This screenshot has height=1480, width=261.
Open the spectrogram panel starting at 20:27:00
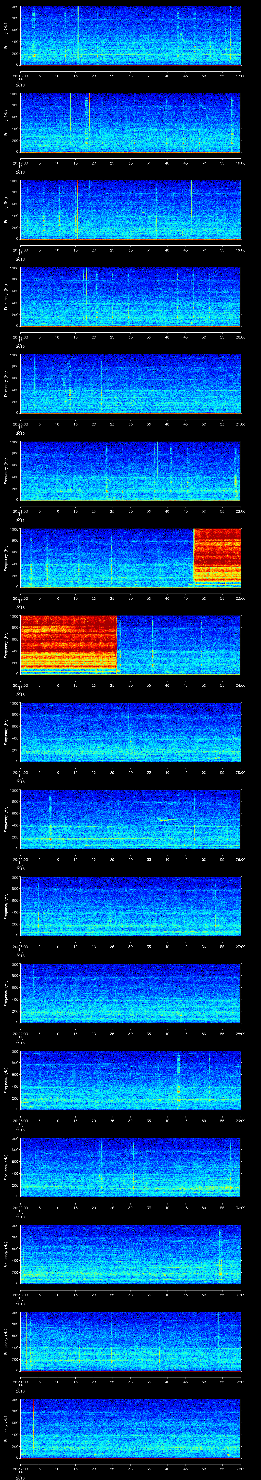pos(130,993)
